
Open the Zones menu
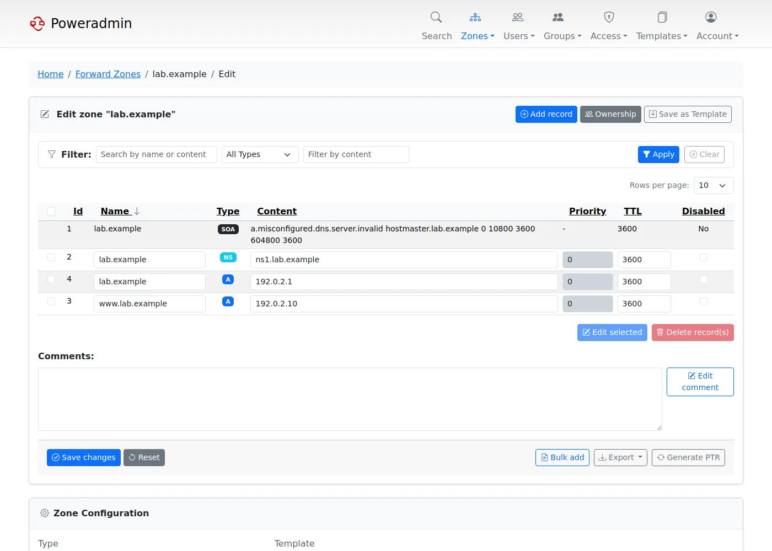(x=478, y=36)
